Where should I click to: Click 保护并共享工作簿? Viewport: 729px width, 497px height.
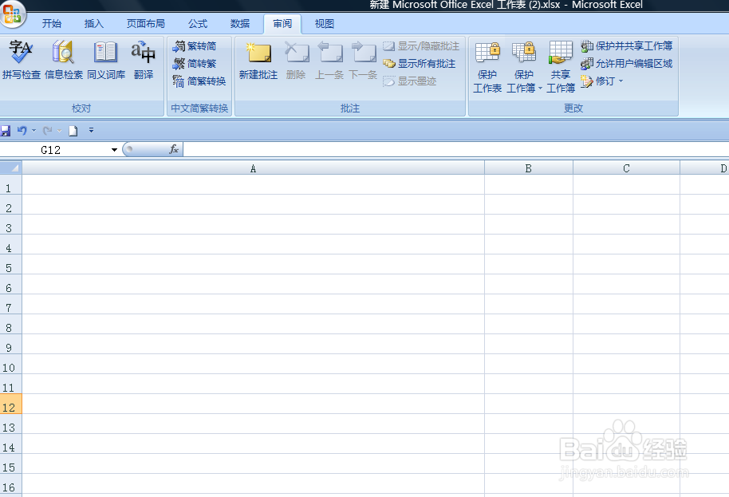(x=627, y=46)
